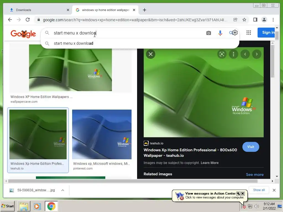Open Google apps grid
Viewport: 283px width, 212px height.
point(249,33)
